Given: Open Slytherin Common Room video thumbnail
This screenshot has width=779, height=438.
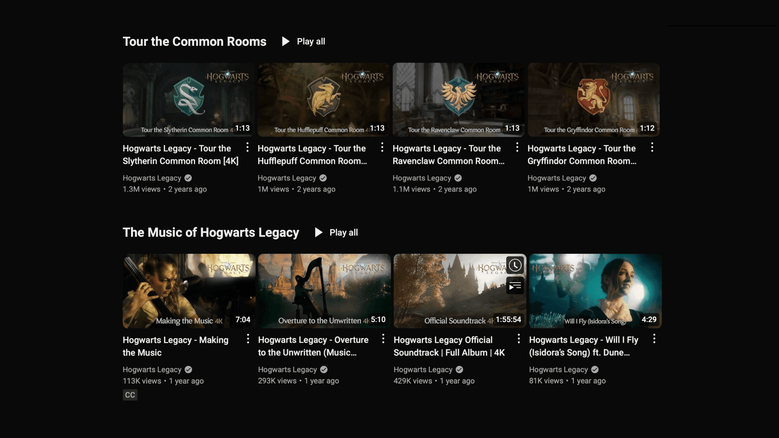Looking at the screenshot, I should coord(189,99).
